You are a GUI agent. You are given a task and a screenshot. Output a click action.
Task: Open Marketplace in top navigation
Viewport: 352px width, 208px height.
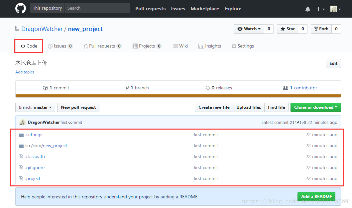pyautogui.click(x=205, y=9)
